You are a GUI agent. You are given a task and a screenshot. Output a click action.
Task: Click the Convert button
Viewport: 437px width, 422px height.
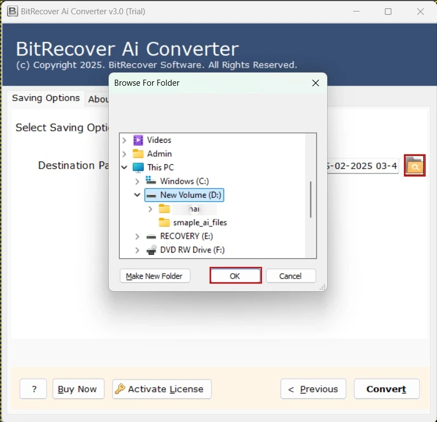click(x=386, y=389)
